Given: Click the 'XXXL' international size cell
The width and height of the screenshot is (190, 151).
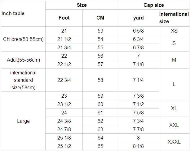Looking at the screenshot, I should click(174, 142).
